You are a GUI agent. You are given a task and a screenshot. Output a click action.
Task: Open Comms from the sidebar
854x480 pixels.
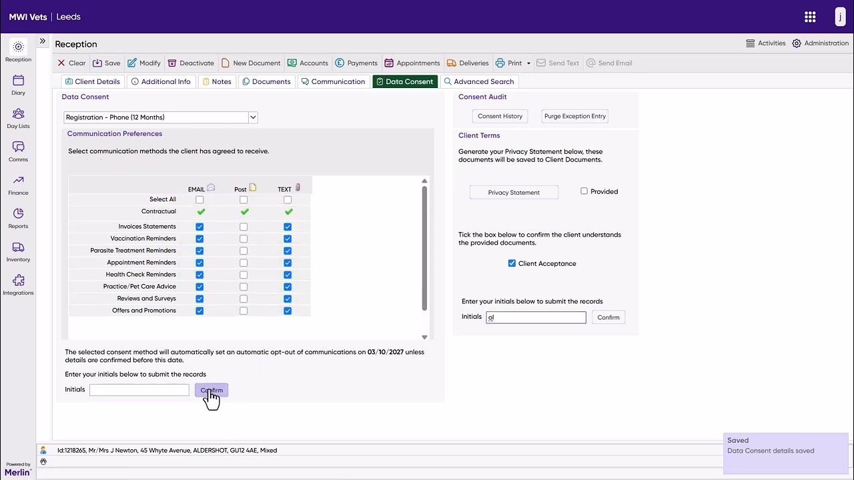(x=18, y=151)
